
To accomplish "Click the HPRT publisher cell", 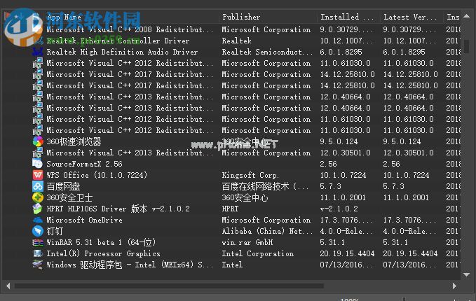I will point(230,209).
